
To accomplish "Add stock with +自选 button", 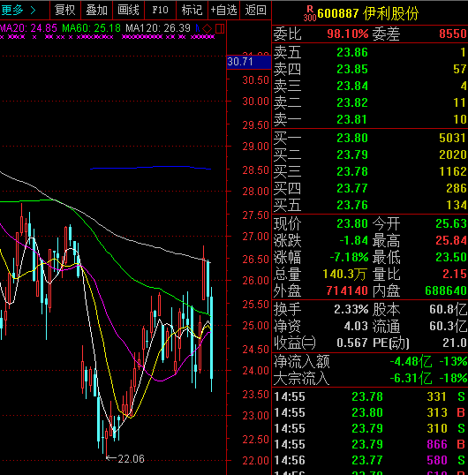I will 224,10.
